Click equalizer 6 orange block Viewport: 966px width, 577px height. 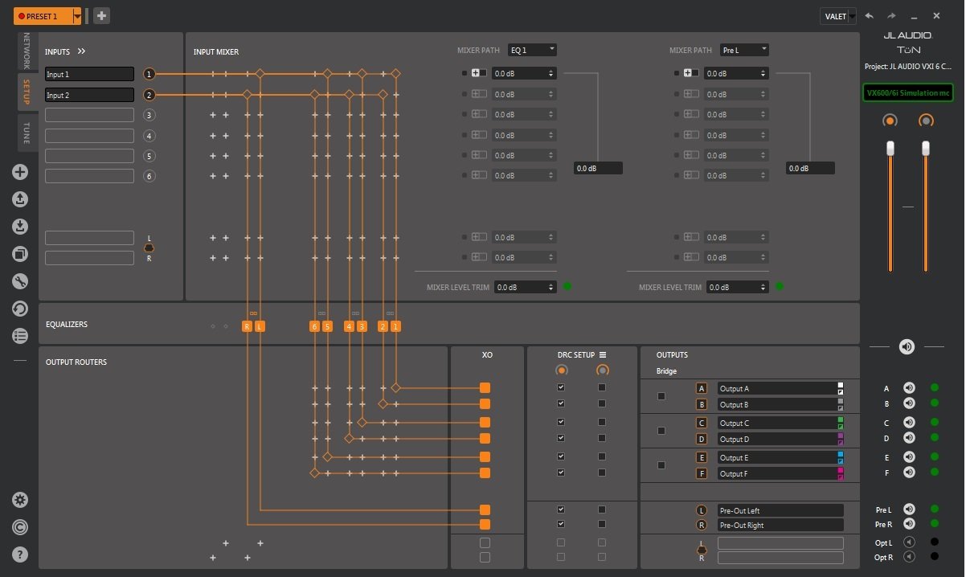[x=314, y=326]
